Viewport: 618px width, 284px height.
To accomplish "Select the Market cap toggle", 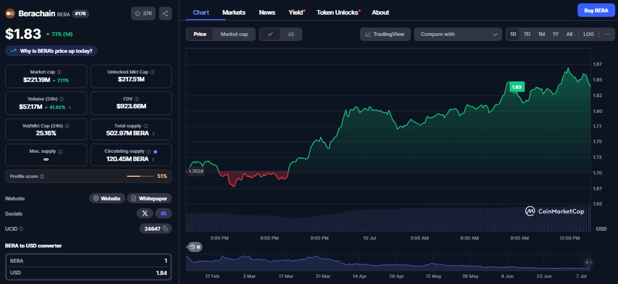I will [x=234, y=34].
